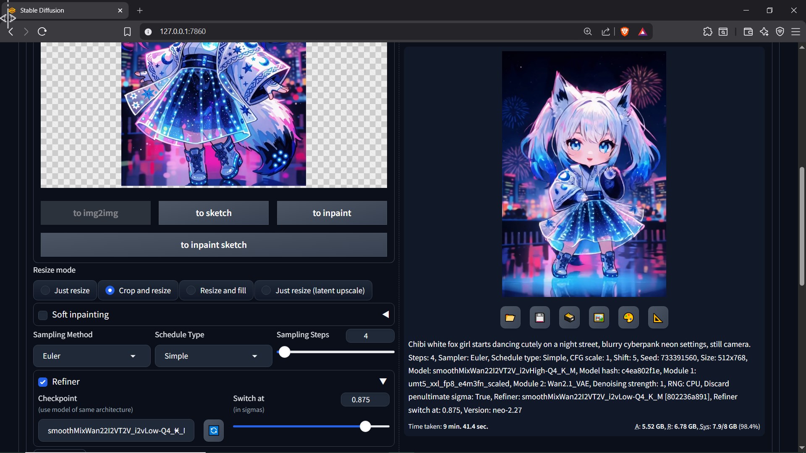
Task: Open the browser zoom control
Action: tap(588, 31)
